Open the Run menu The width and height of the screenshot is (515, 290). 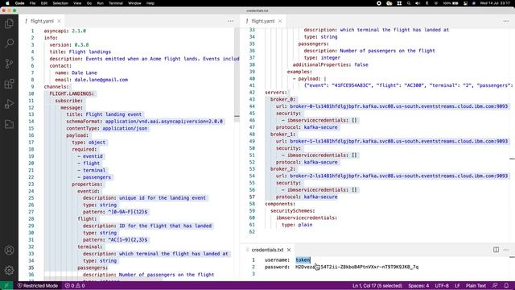100,3
